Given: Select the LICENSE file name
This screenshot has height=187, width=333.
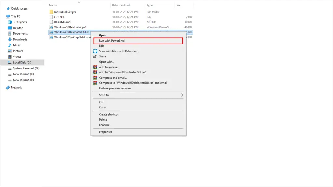Looking at the screenshot, I should [60, 17].
